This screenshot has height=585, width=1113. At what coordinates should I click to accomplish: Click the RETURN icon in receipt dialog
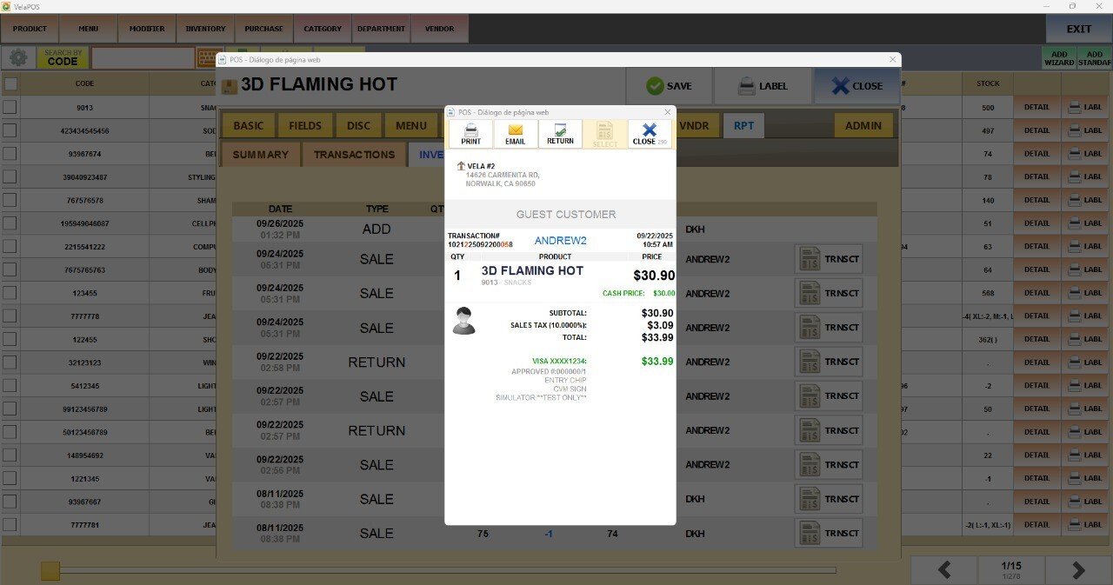pos(560,134)
